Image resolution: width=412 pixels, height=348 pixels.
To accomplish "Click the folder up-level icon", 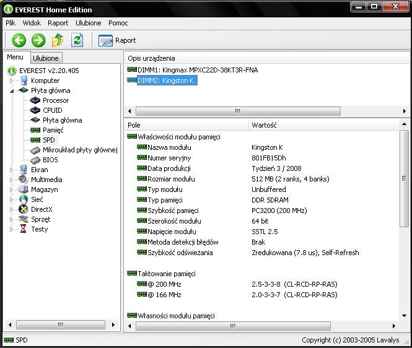I will click(x=58, y=40).
